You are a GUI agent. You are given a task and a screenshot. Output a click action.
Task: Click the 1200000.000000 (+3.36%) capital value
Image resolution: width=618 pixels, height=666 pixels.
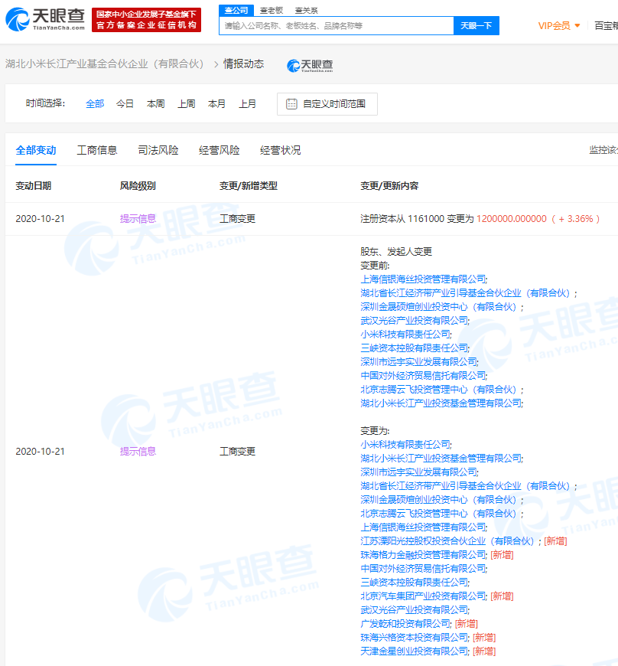click(x=538, y=219)
